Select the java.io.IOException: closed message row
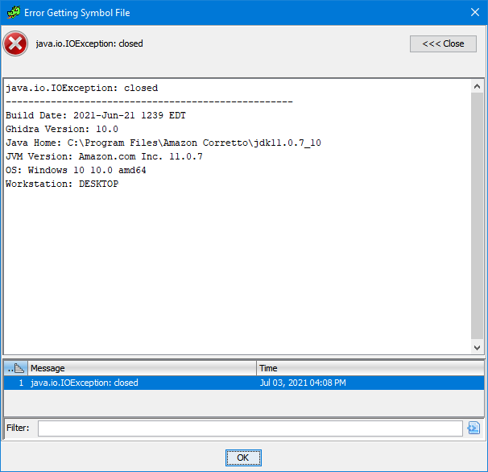This screenshot has width=488, height=472. click(244, 383)
